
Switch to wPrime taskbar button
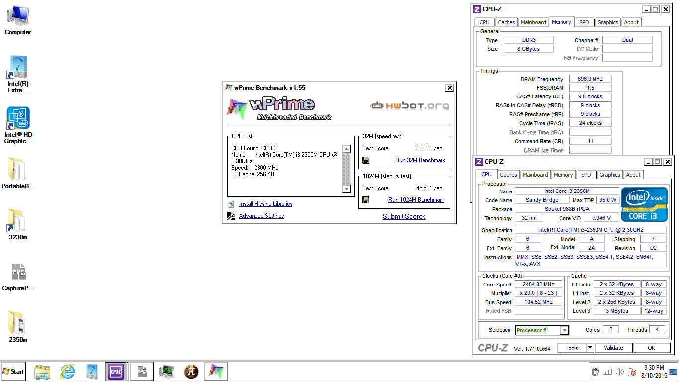[x=216, y=371]
